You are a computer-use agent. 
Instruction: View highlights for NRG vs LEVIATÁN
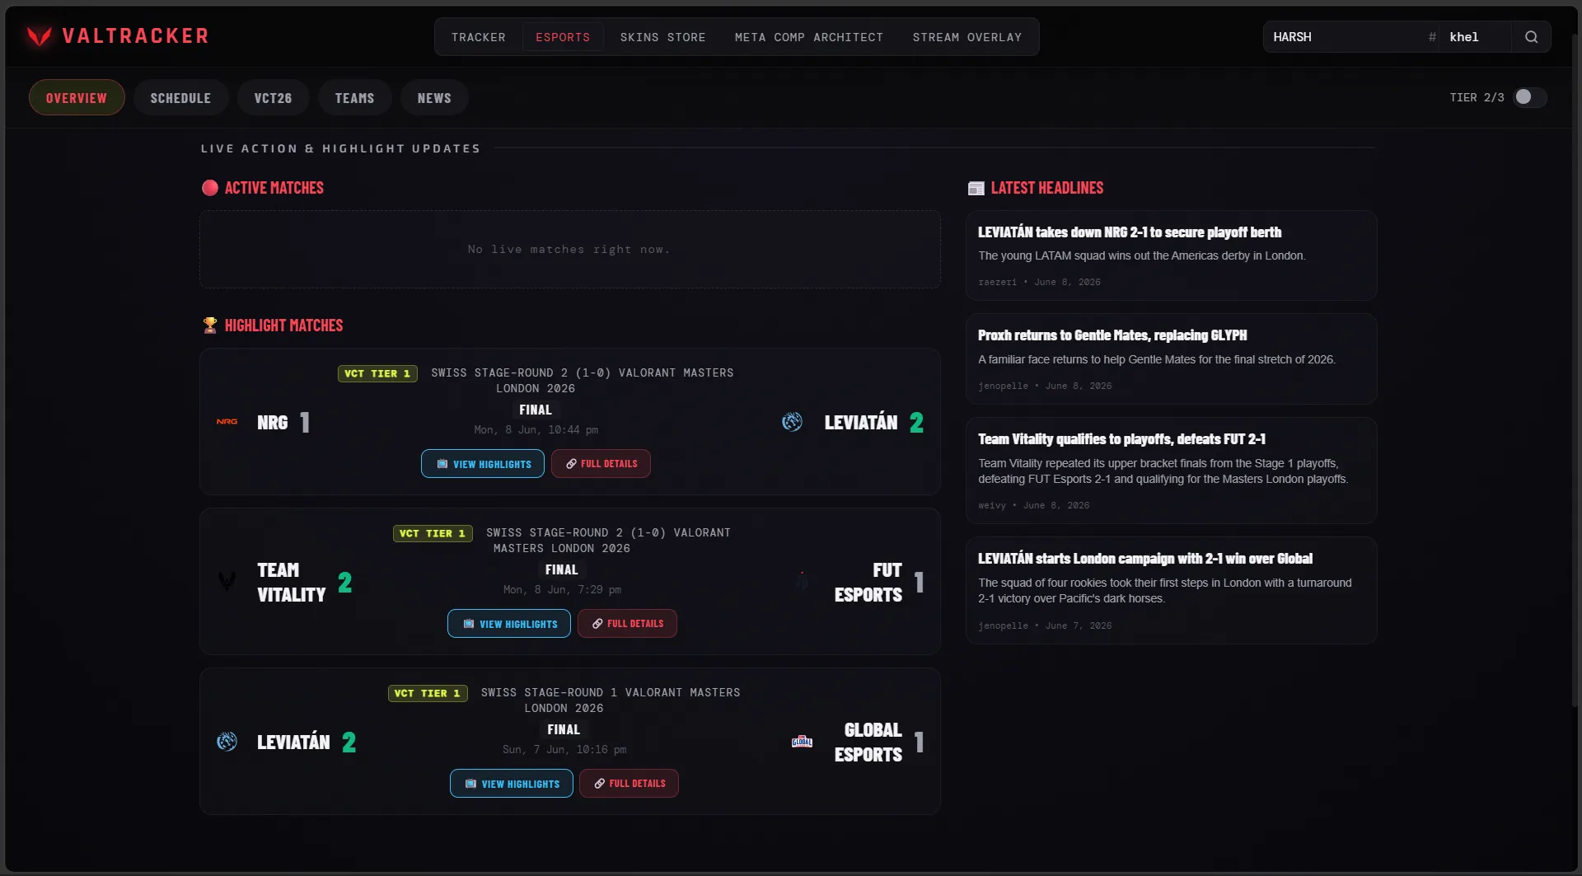point(483,464)
